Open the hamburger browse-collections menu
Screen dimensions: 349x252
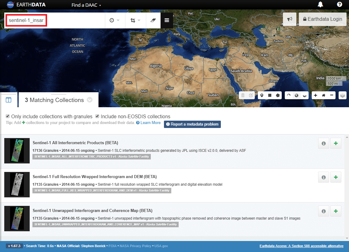click(167, 20)
